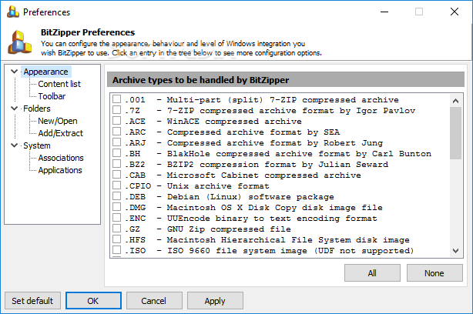This screenshot has width=473, height=314.
Task: Click the BitZipper Preferences header logo
Action: 19,42
